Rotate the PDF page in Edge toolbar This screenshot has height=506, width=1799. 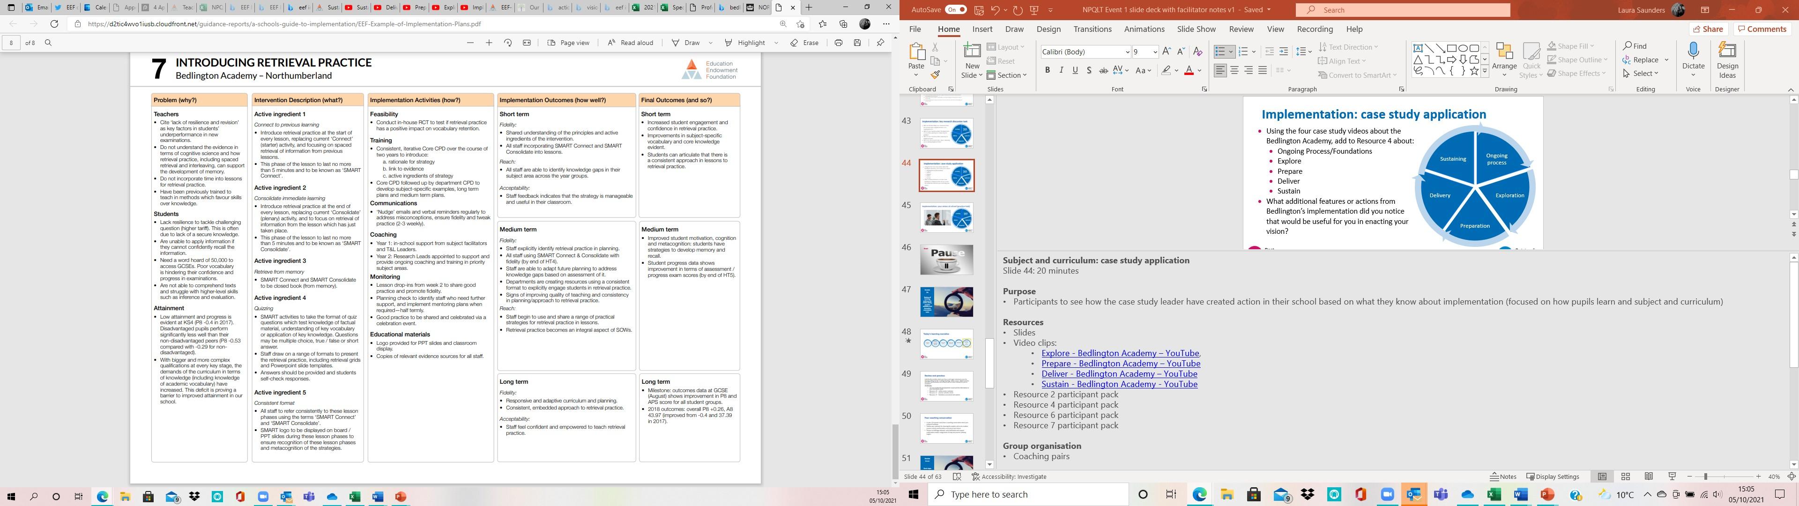508,43
